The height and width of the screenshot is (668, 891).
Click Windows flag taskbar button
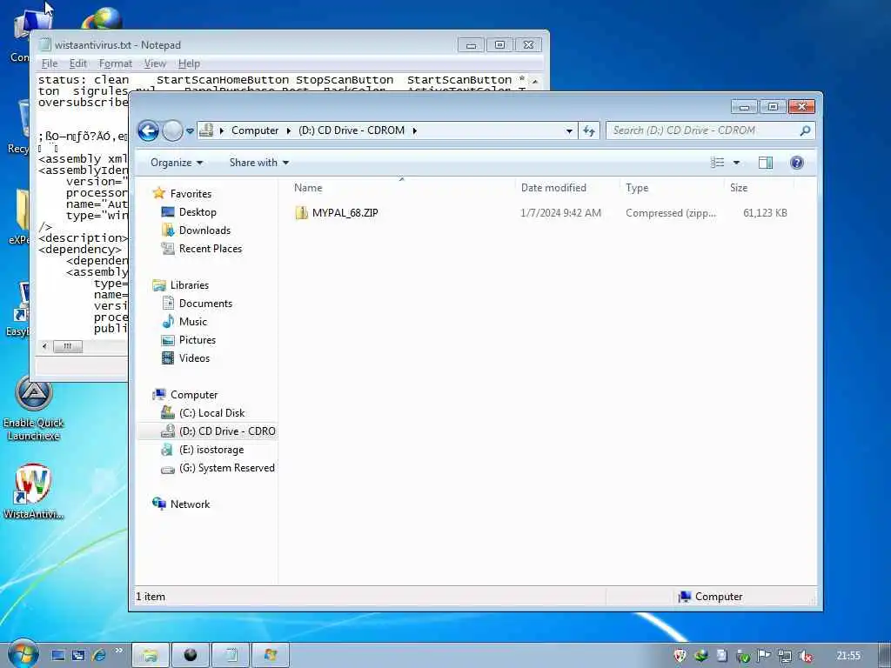[x=270, y=656]
